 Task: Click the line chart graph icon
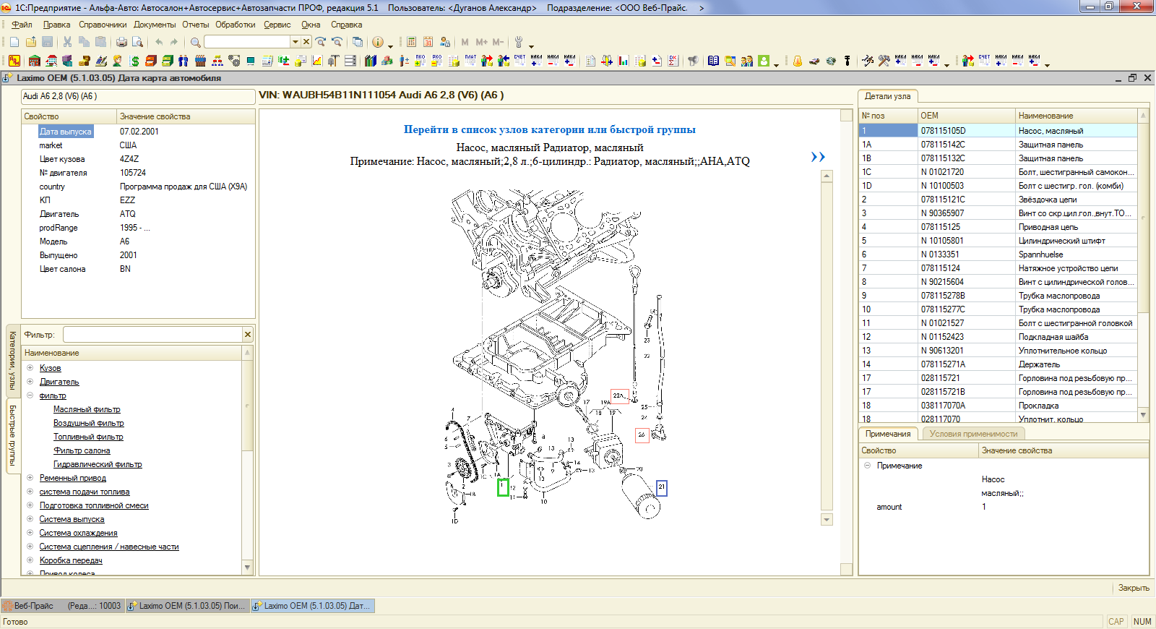[317, 61]
